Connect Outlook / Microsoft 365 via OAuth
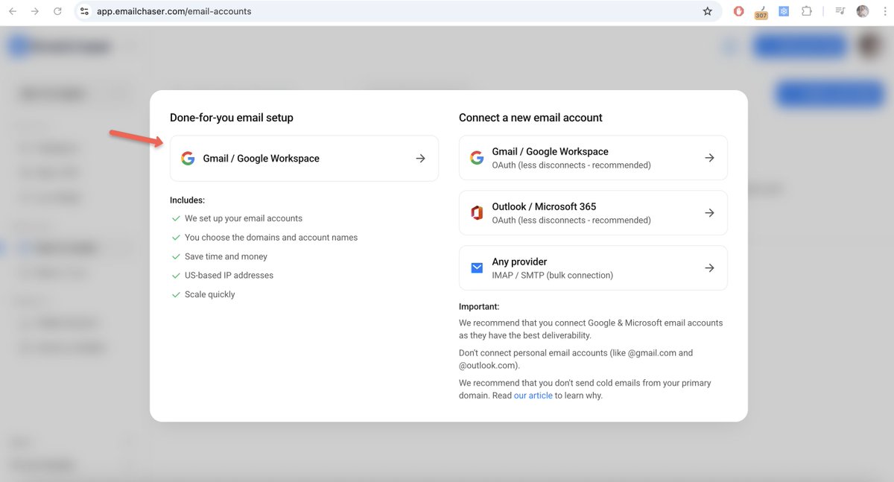 tap(593, 213)
